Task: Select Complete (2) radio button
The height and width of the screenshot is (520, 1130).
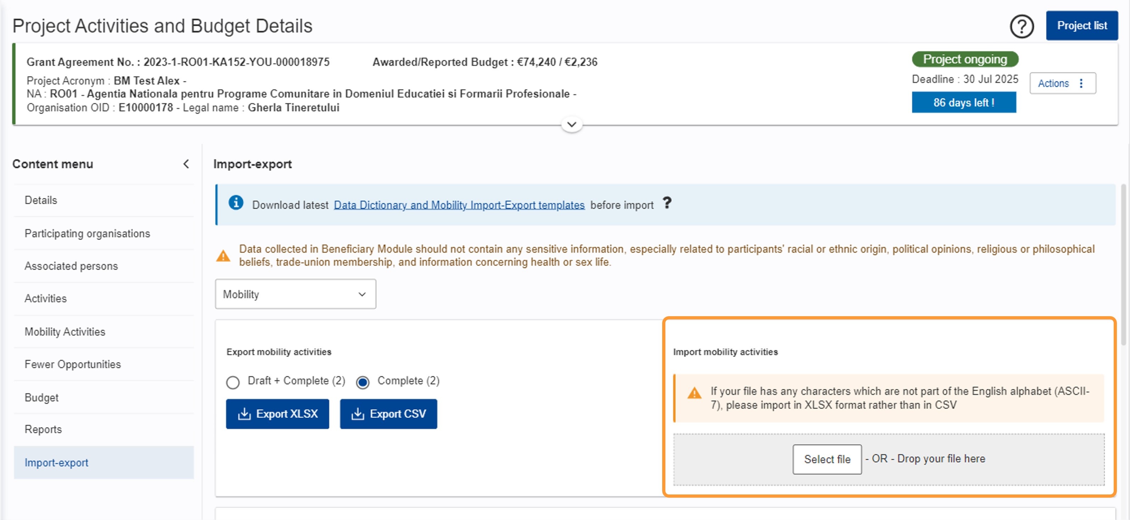Action: [363, 383]
